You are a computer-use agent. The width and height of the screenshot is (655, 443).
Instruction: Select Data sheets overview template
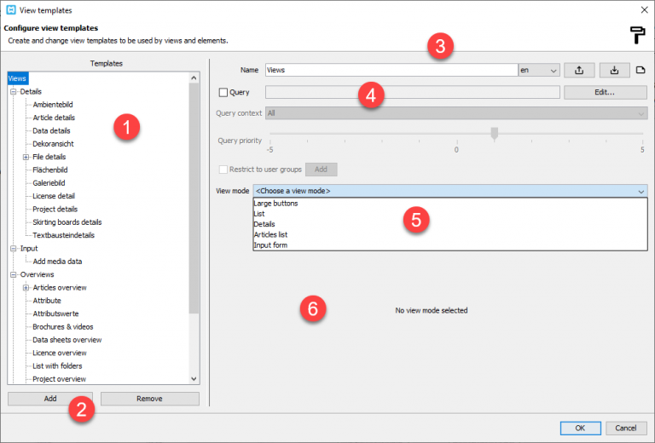pyautogui.click(x=67, y=340)
